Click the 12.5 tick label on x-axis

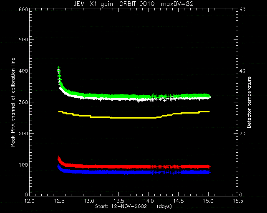[x=59, y=201]
